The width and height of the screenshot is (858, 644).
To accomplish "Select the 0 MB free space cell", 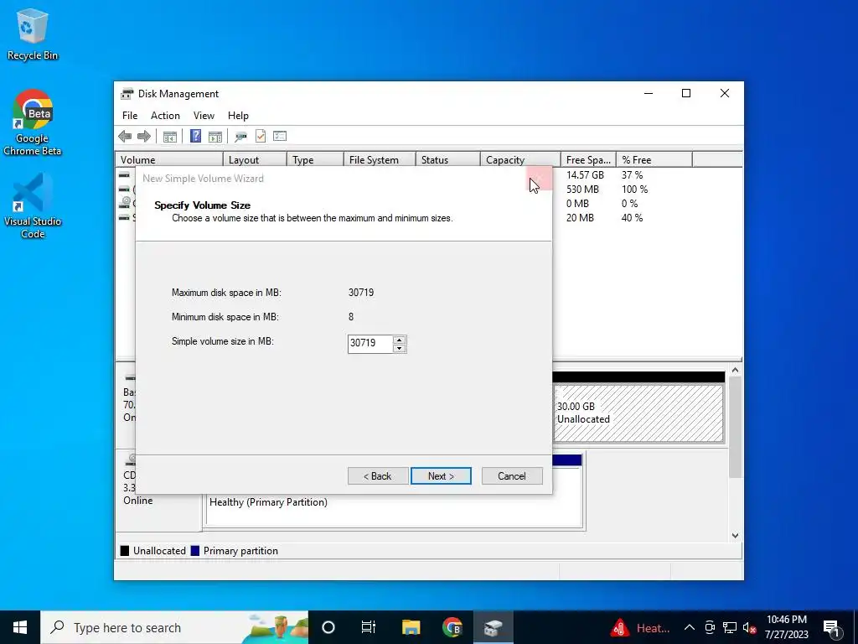I will click(x=577, y=204).
